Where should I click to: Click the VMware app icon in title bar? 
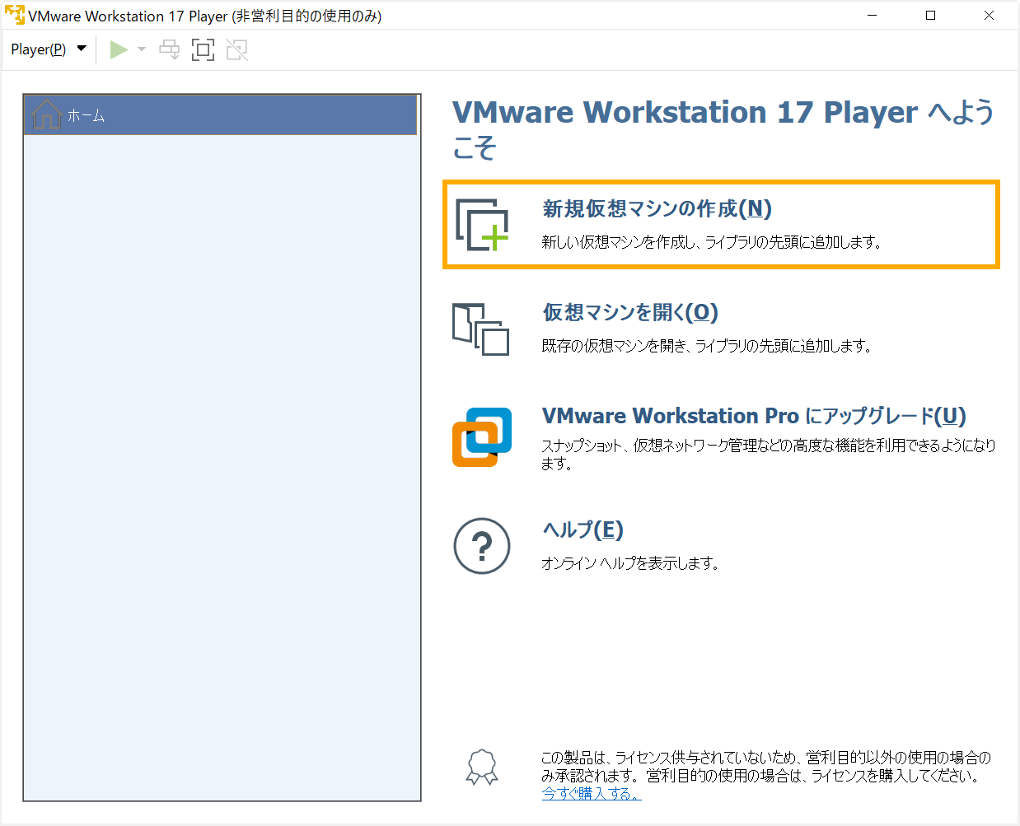coord(15,16)
